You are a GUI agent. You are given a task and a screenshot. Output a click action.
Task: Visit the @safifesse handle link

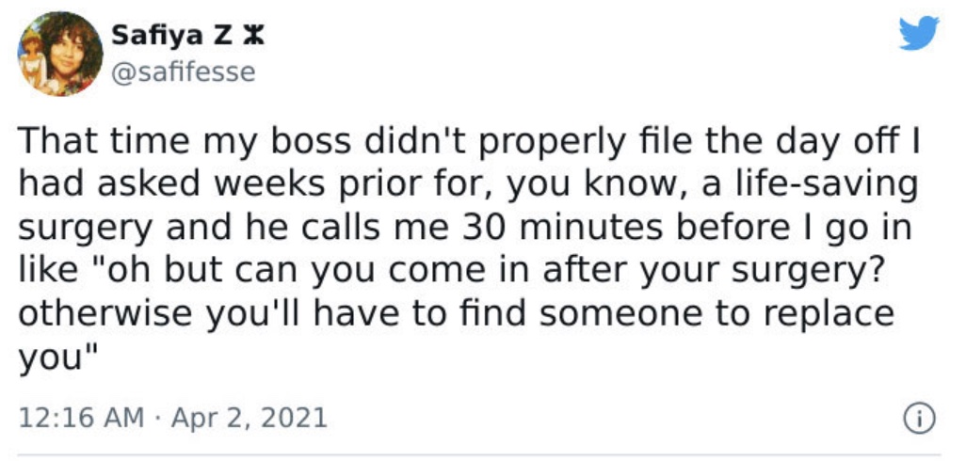pos(183,72)
